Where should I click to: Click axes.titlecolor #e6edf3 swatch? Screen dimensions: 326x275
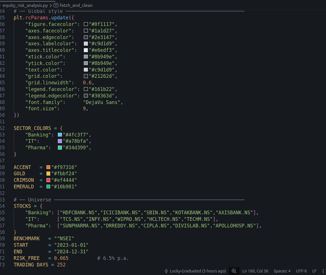pyautogui.click(x=86, y=50)
